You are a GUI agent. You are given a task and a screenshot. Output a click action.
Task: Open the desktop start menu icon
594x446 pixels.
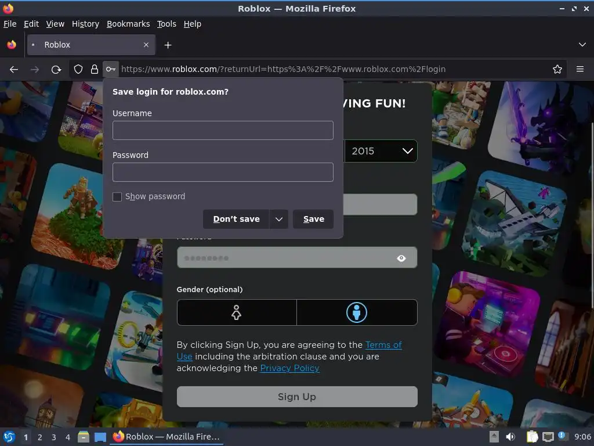click(x=9, y=437)
